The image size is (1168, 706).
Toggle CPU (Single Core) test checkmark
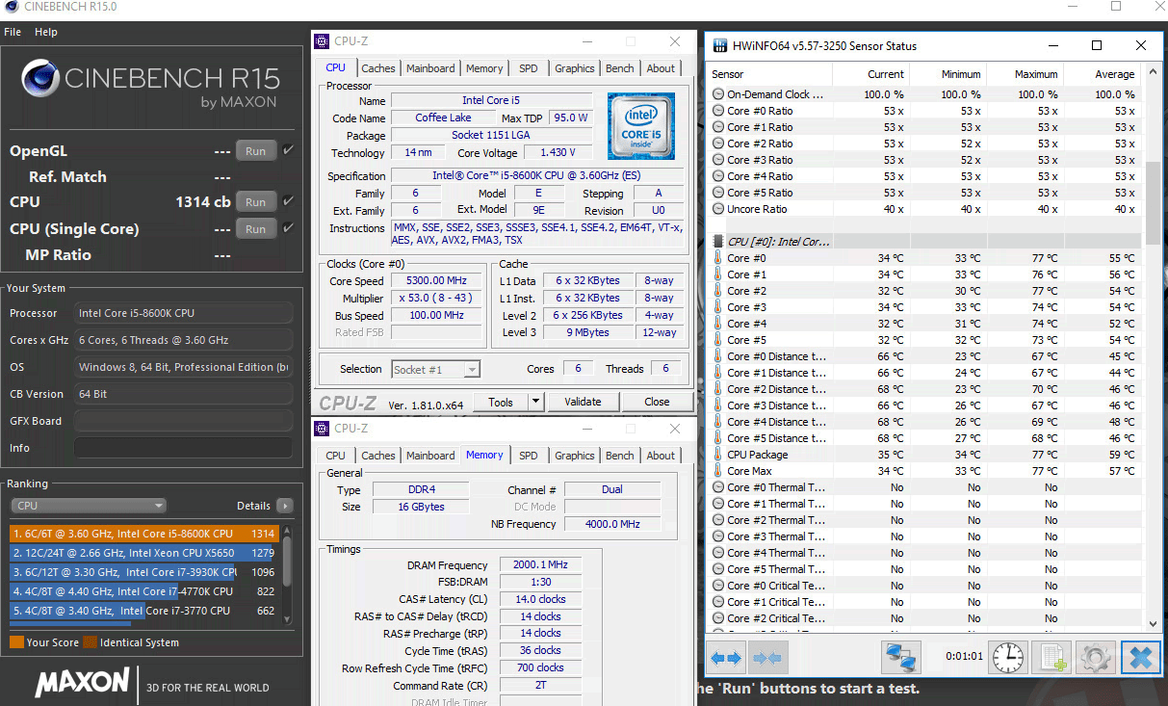[x=289, y=228]
